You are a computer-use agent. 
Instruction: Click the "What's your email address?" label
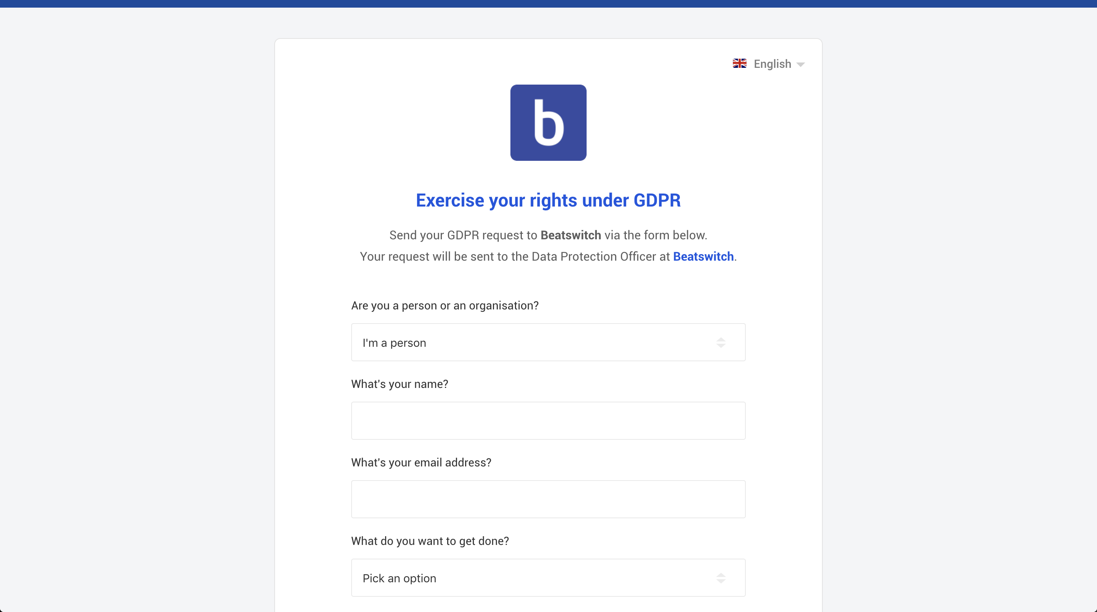point(421,462)
